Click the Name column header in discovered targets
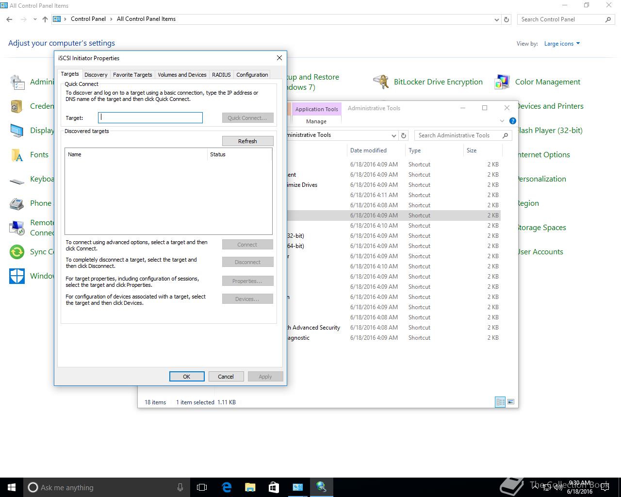This screenshot has width=621, height=497. (136, 154)
